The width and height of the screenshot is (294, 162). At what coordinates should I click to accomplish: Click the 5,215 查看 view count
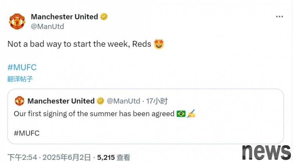[x=113, y=158]
